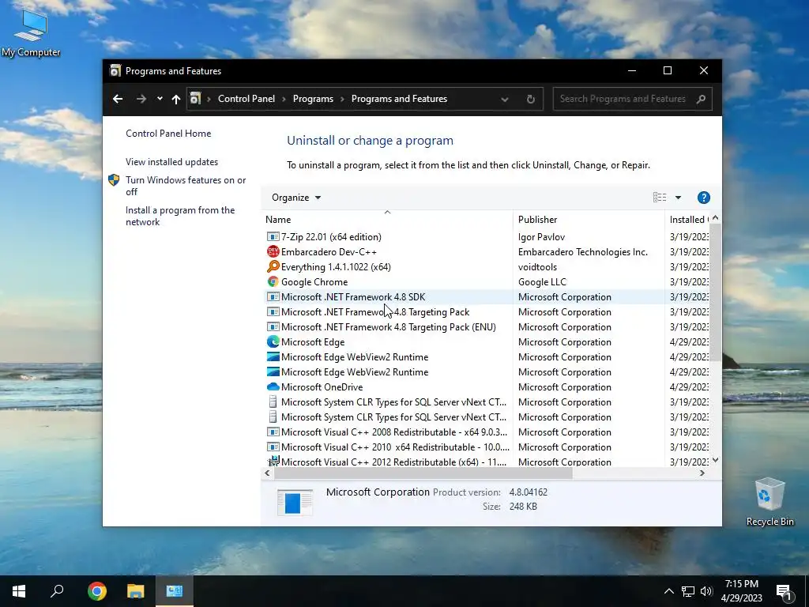Click the list's scroll down arrow
Viewport: 809px width, 607px height.
click(715, 460)
